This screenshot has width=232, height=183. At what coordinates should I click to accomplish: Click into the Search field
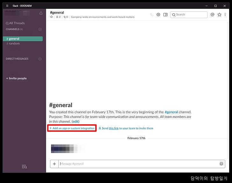[x=189, y=15]
